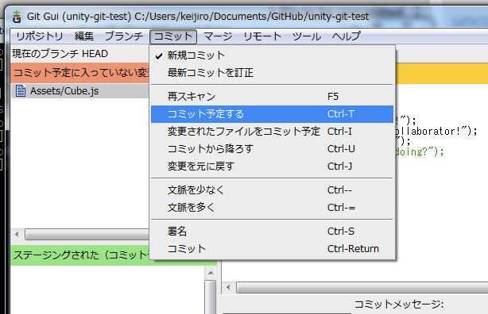
Task: Click left arrow of diff pane scrollbar
Action: tap(229, 288)
